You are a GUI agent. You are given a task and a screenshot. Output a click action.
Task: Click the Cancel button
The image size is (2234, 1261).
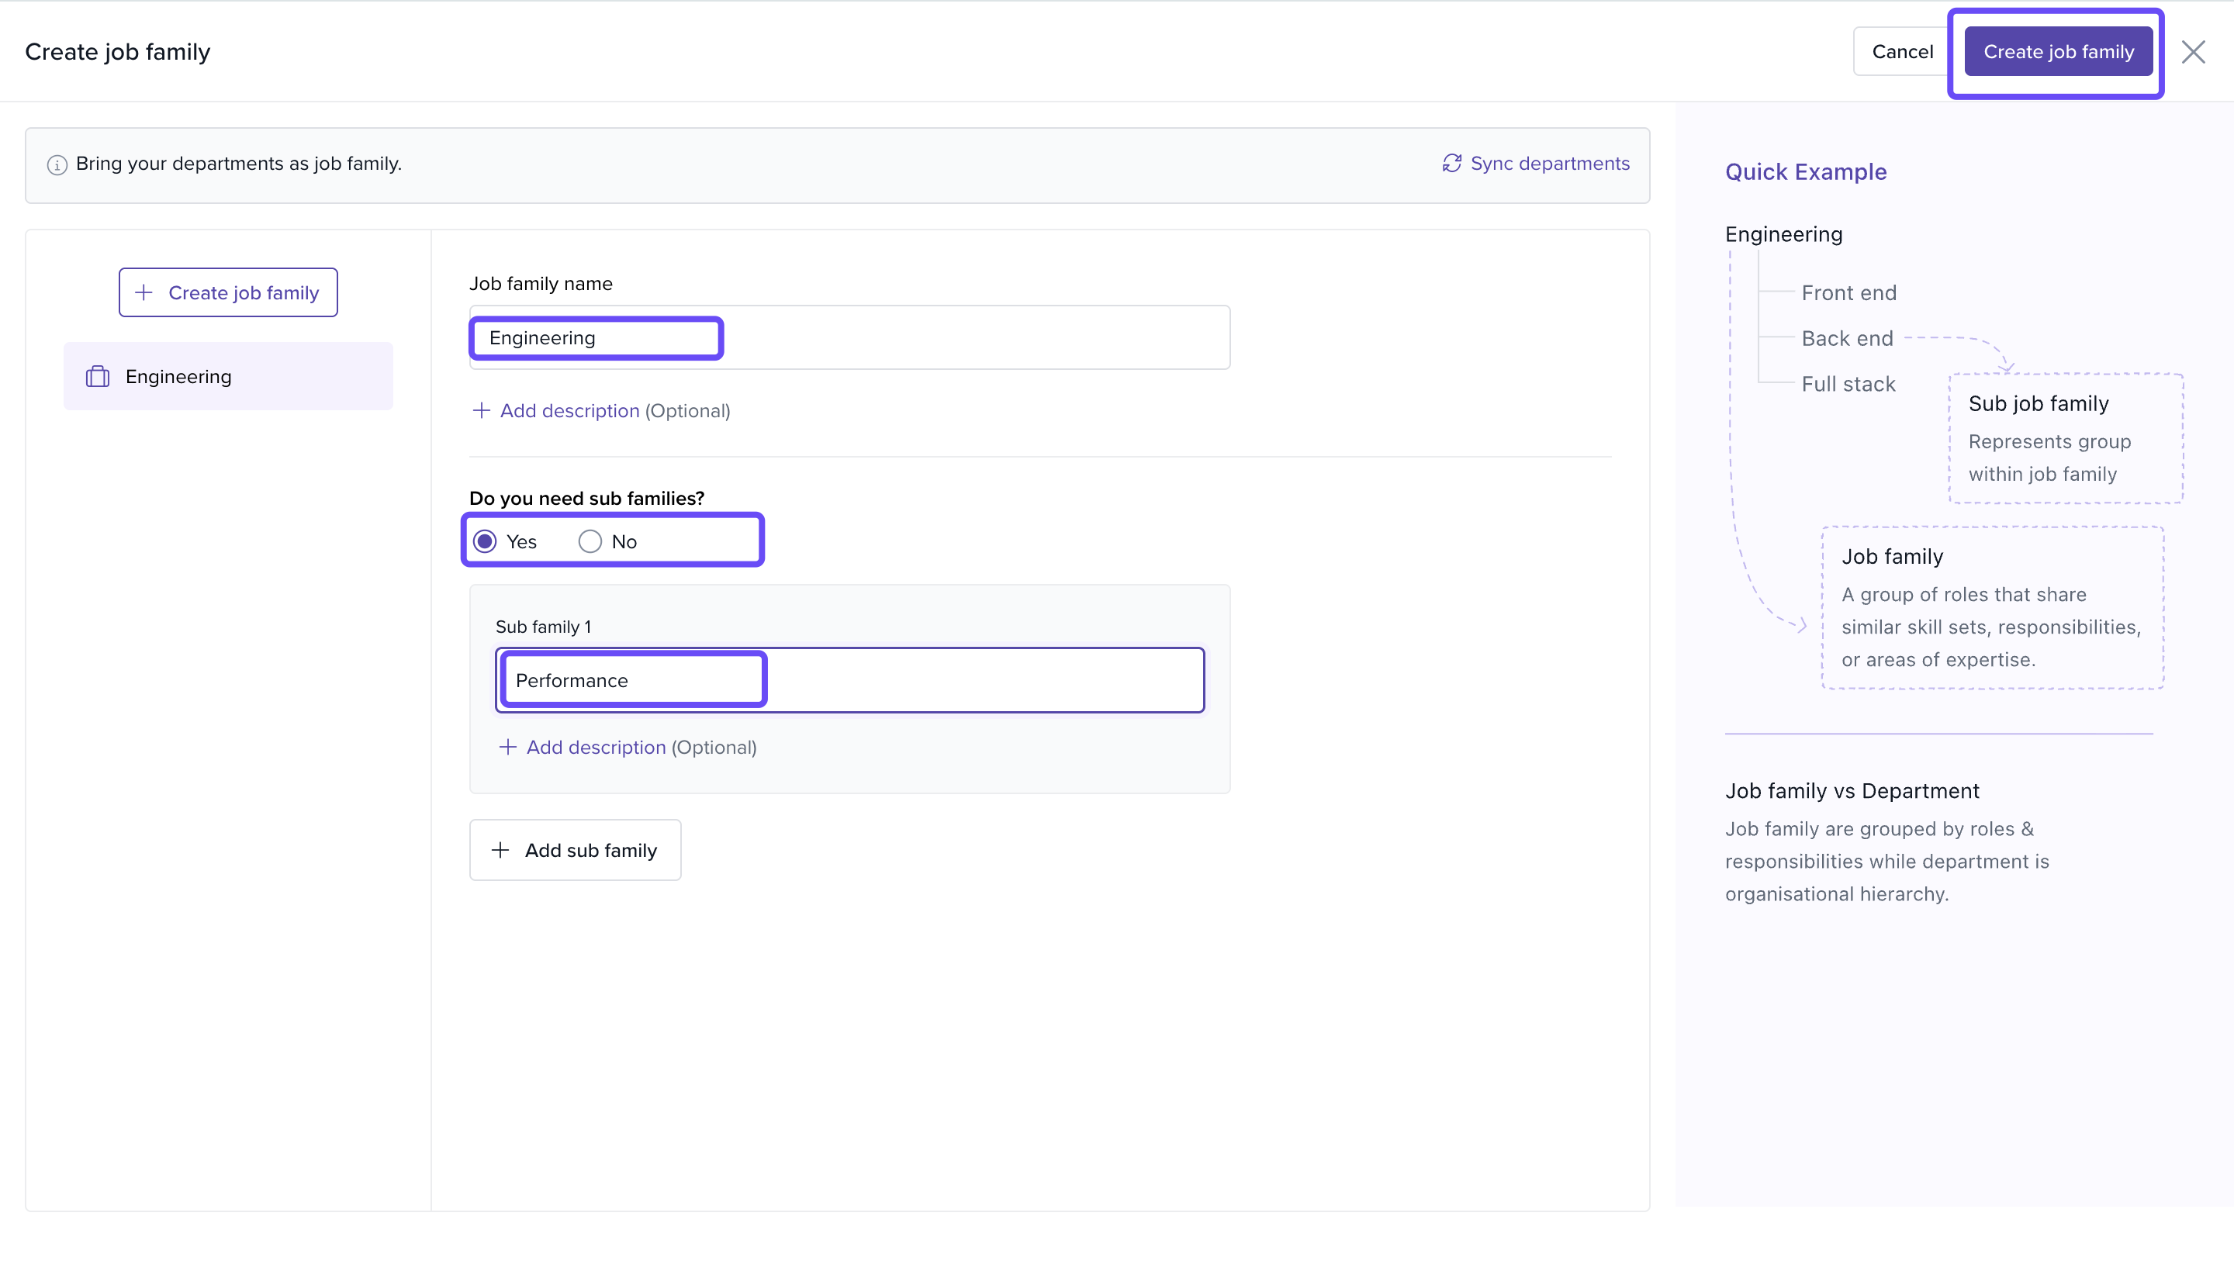(1902, 52)
